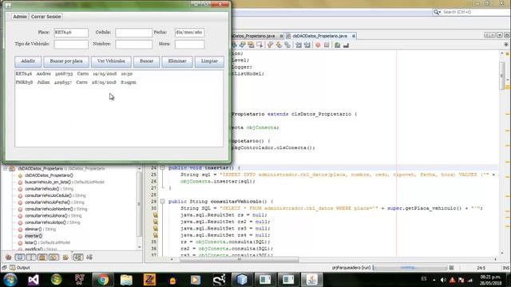Open the Output window tab
511x287 pixels.
pyautogui.click(x=19, y=268)
